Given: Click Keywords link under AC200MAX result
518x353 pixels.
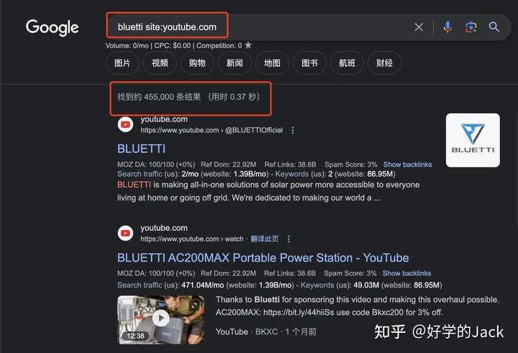Looking at the screenshot, I should pos(317,285).
